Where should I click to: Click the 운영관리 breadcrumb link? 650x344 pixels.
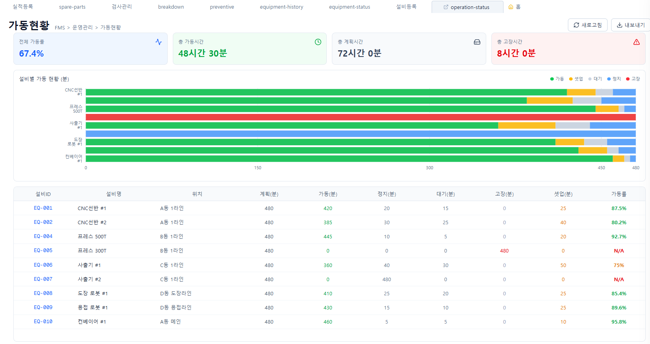coord(82,27)
